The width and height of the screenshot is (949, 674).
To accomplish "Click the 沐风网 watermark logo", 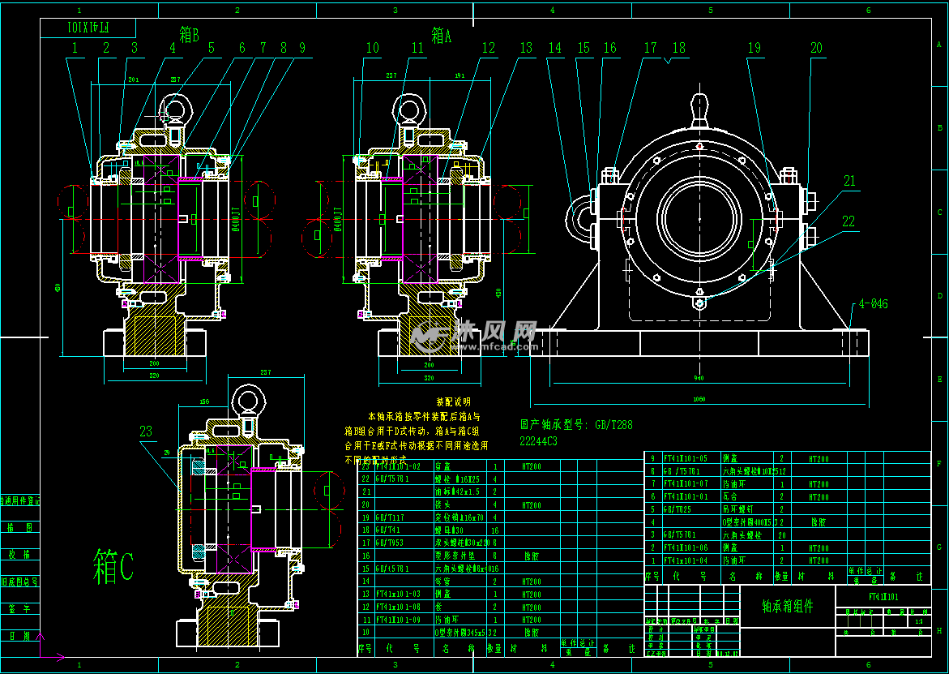I will point(473,334).
